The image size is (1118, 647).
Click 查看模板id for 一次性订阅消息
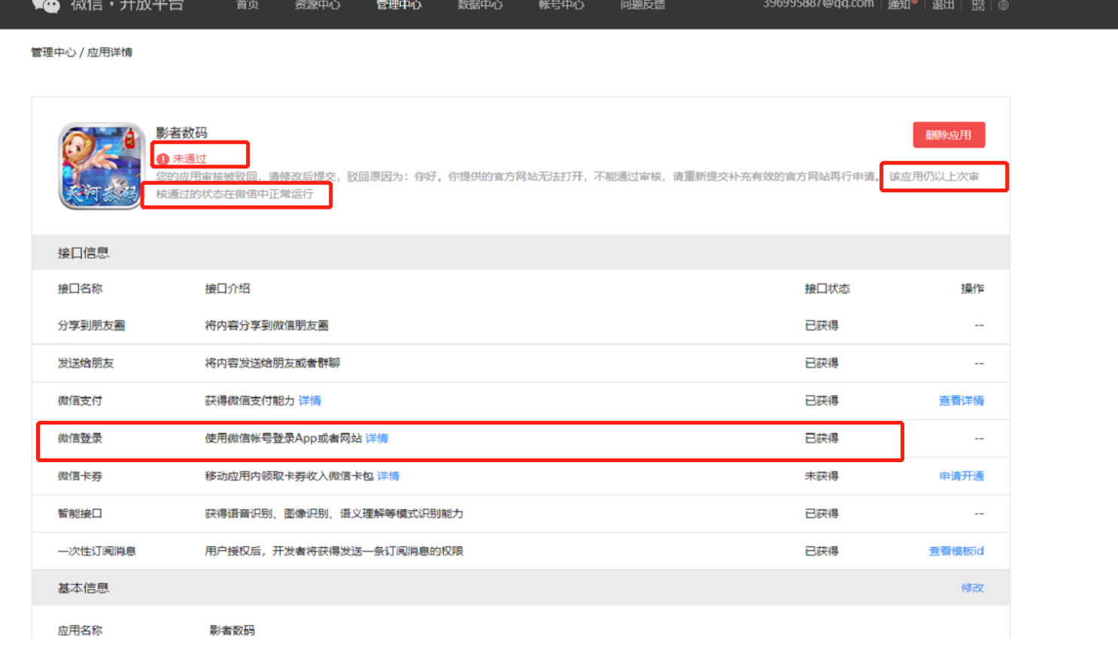click(x=956, y=551)
